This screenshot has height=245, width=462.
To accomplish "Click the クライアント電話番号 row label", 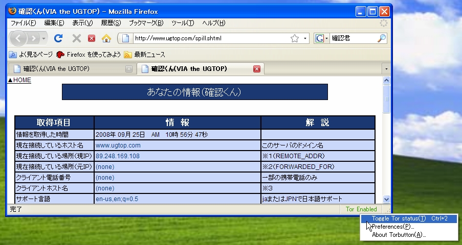I will click(x=43, y=177).
